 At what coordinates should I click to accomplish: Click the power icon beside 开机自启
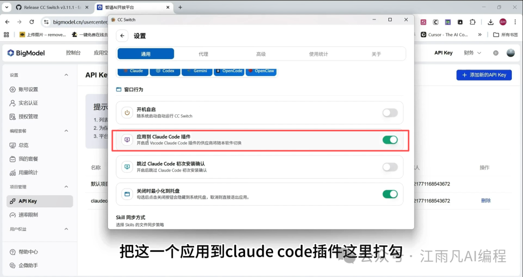(127, 113)
